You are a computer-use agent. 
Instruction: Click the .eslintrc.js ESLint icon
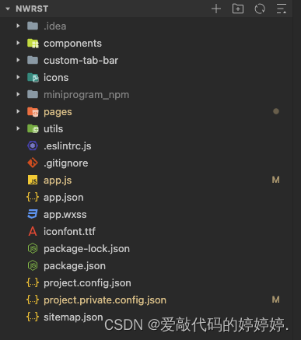click(x=33, y=145)
